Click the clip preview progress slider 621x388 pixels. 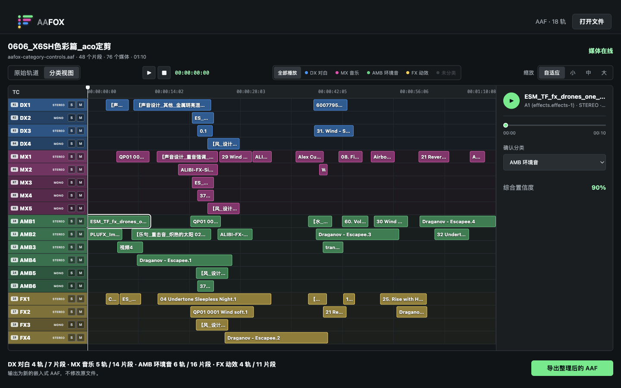(555, 125)
